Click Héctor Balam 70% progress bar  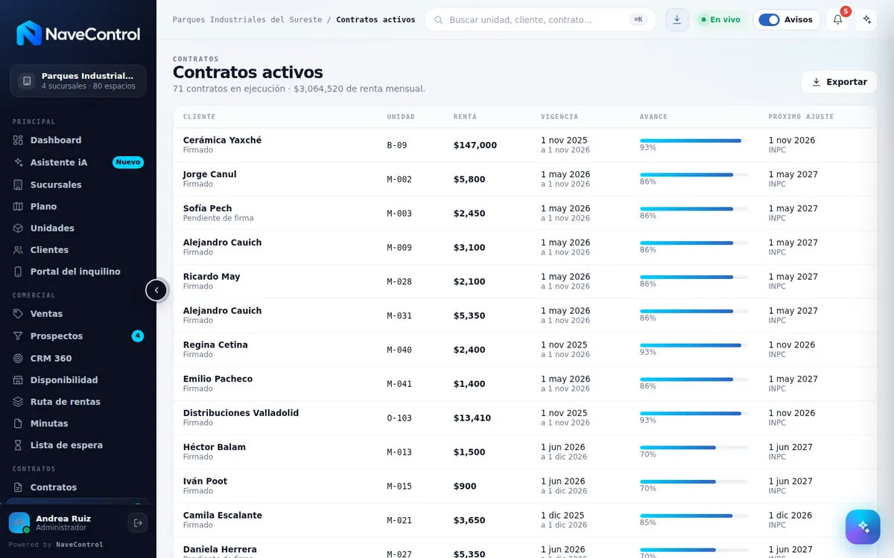pos(694,448)
